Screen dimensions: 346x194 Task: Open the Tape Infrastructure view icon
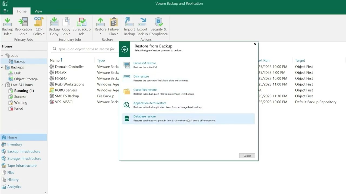pos(4,165)
